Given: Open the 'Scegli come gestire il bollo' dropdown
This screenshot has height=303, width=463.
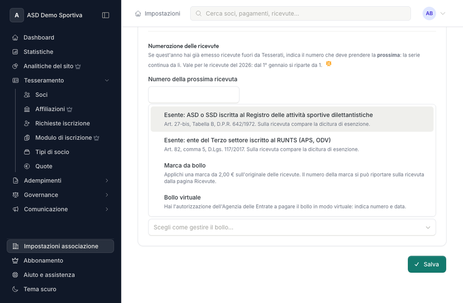Looking at the screenshot, I should click(x=292, y=227).
